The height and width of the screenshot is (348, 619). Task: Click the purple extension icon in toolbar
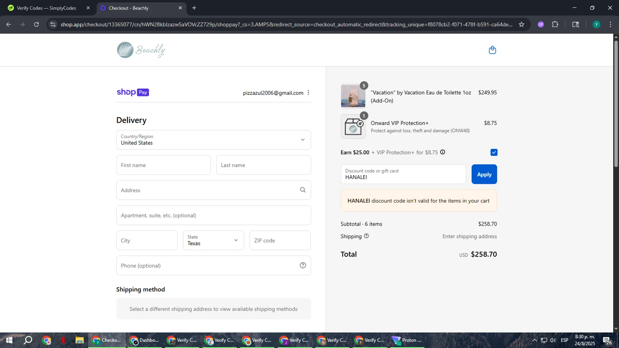click(541, 24)
